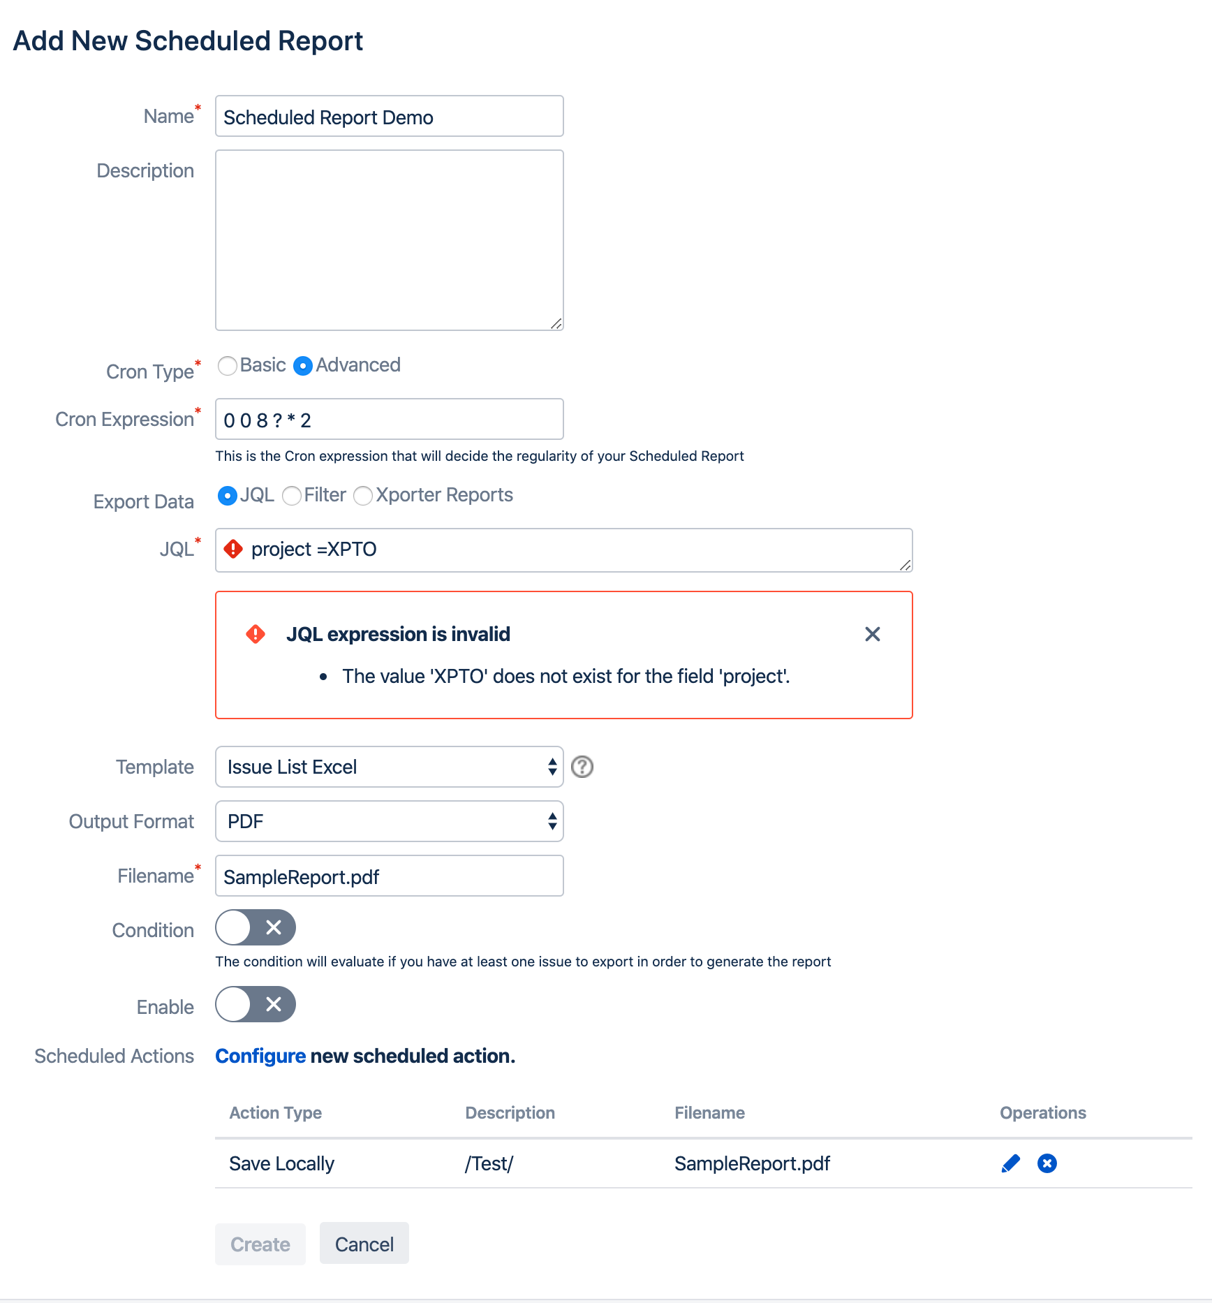The image size is (1212, 1303).
Task: Toggle the Condition switch
Action: tap(256, 927)
